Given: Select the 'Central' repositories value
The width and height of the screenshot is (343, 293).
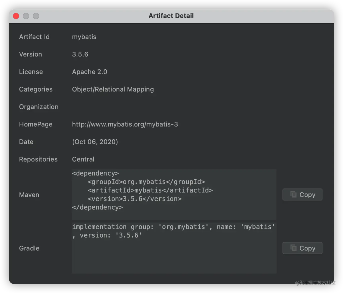Looking at the screenshot, I should pos(83,159).
